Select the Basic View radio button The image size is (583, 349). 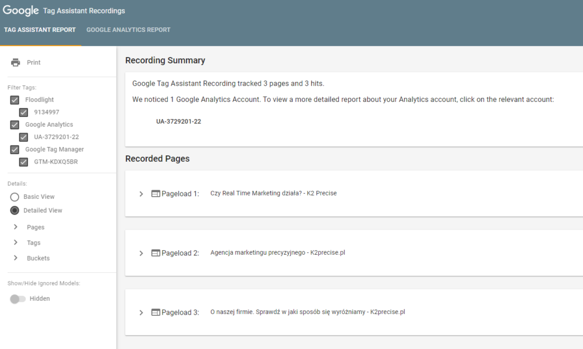[15, 197]
